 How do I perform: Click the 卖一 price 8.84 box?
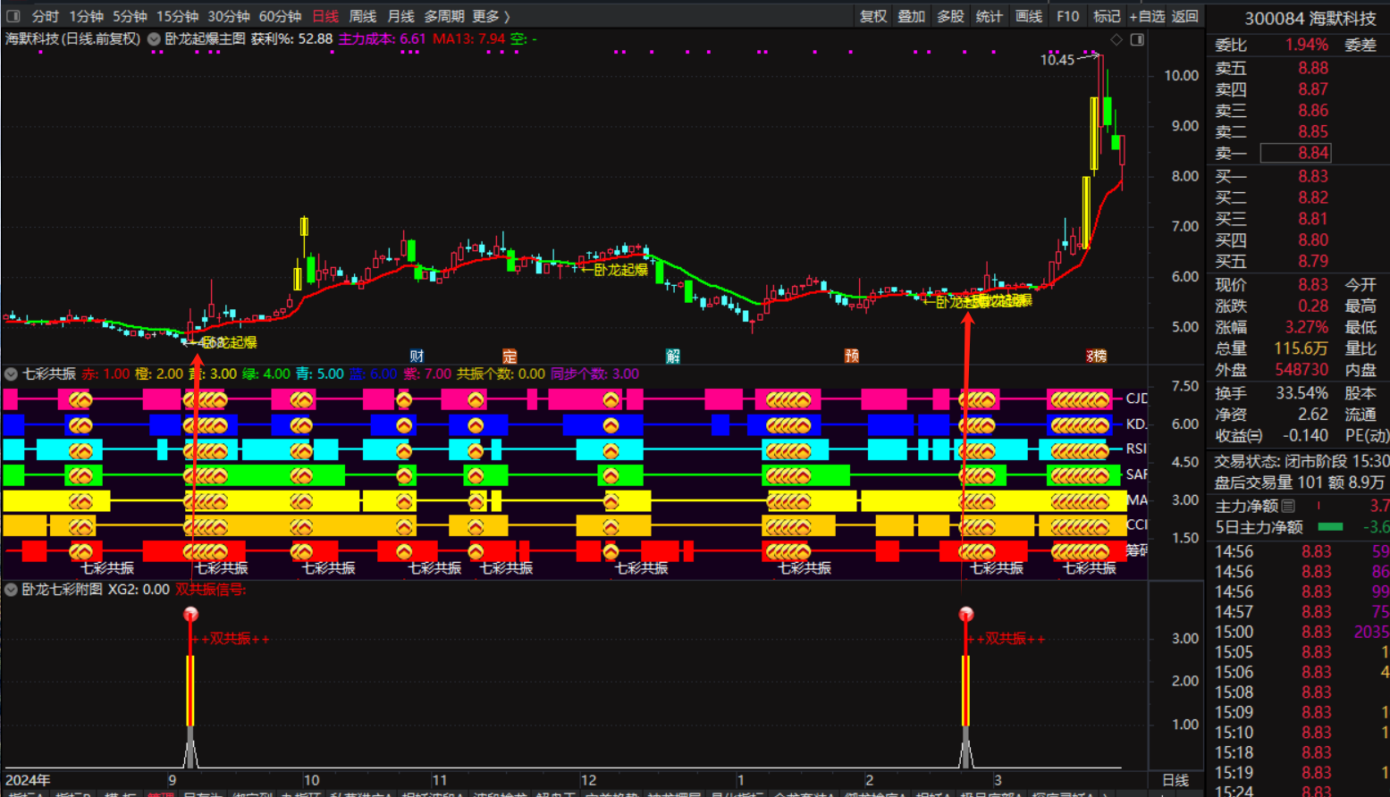[1295, 153]
